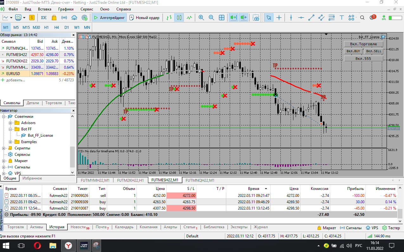This screenshot has height=252, width=404.
Task: Expand the Advisors folder in Navigator
Action: [x=10, y=123]
